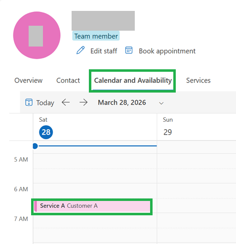Switch to the Contact tab
236x244 pixels.
68,81
